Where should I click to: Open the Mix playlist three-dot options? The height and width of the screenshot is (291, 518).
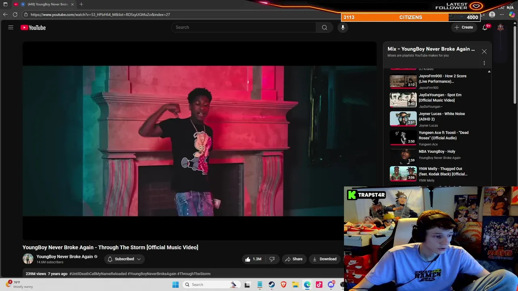pos(484,63)
